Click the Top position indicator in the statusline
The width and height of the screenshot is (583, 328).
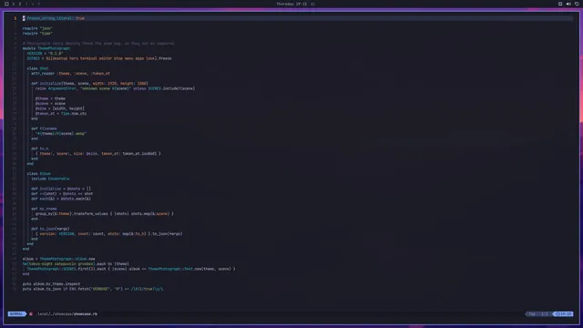point(532,313)
